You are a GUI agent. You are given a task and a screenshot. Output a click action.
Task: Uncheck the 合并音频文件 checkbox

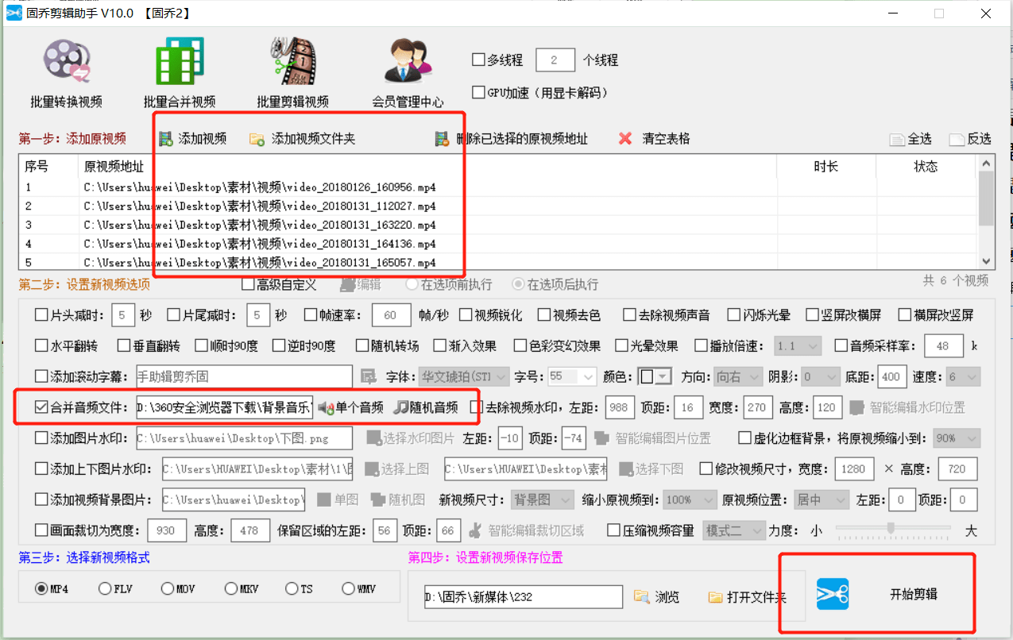[x=41, y=407]
